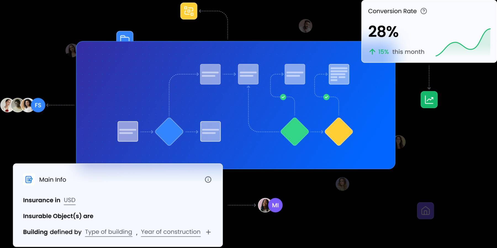Change the Type of building field
The image size is (497, 248).
click(x=109, y=232)
